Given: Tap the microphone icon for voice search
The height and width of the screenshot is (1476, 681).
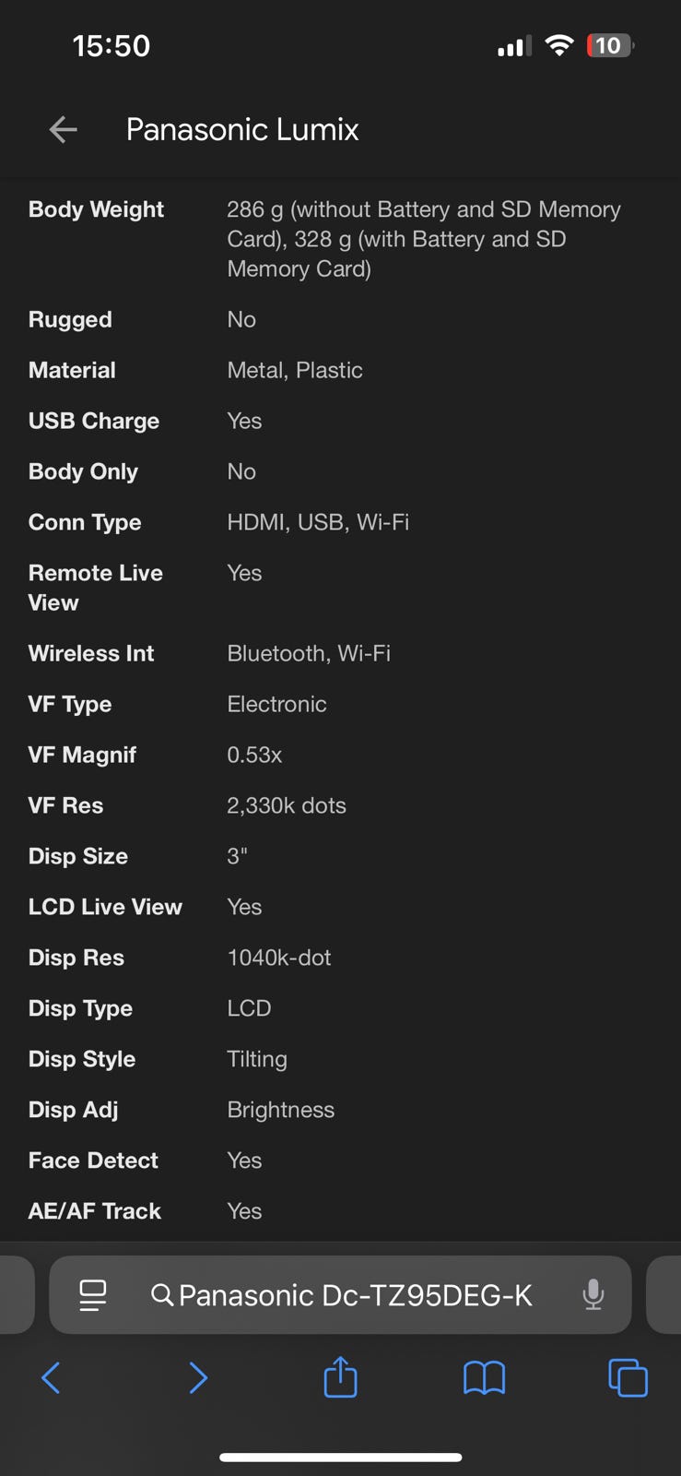Looking at the screenshot, I should click(x=593, y=1295).
